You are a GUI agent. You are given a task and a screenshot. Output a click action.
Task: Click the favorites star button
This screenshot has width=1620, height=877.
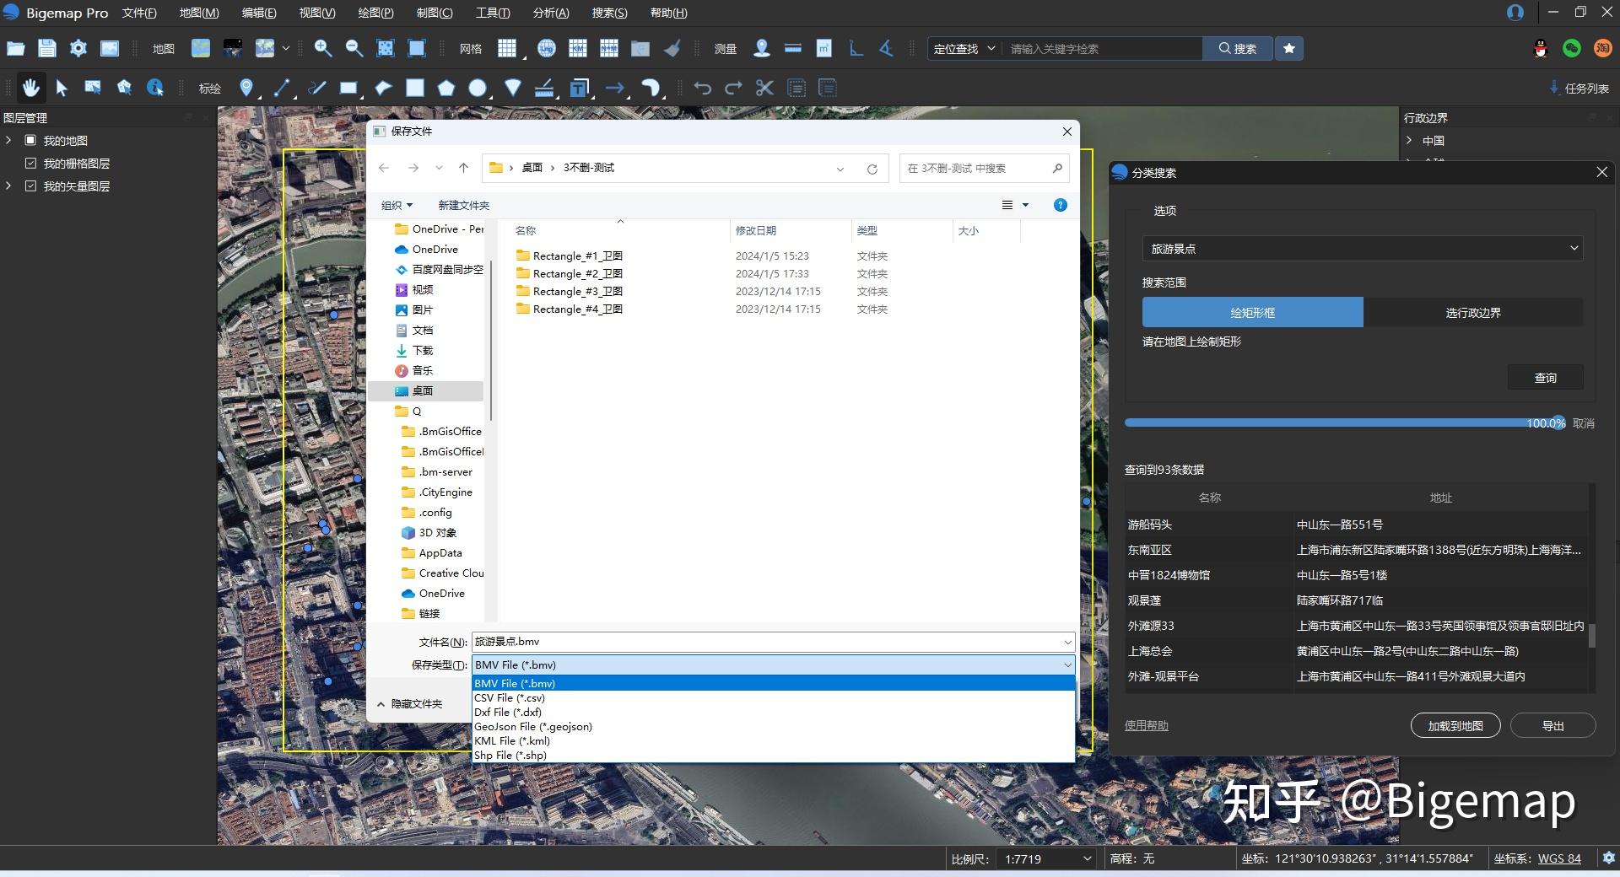tap(1288, 49)
